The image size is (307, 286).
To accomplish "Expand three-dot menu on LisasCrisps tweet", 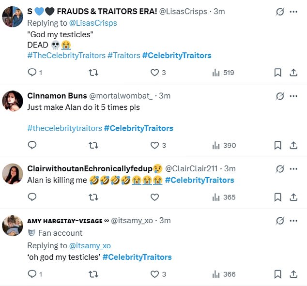I will [293, 12].
